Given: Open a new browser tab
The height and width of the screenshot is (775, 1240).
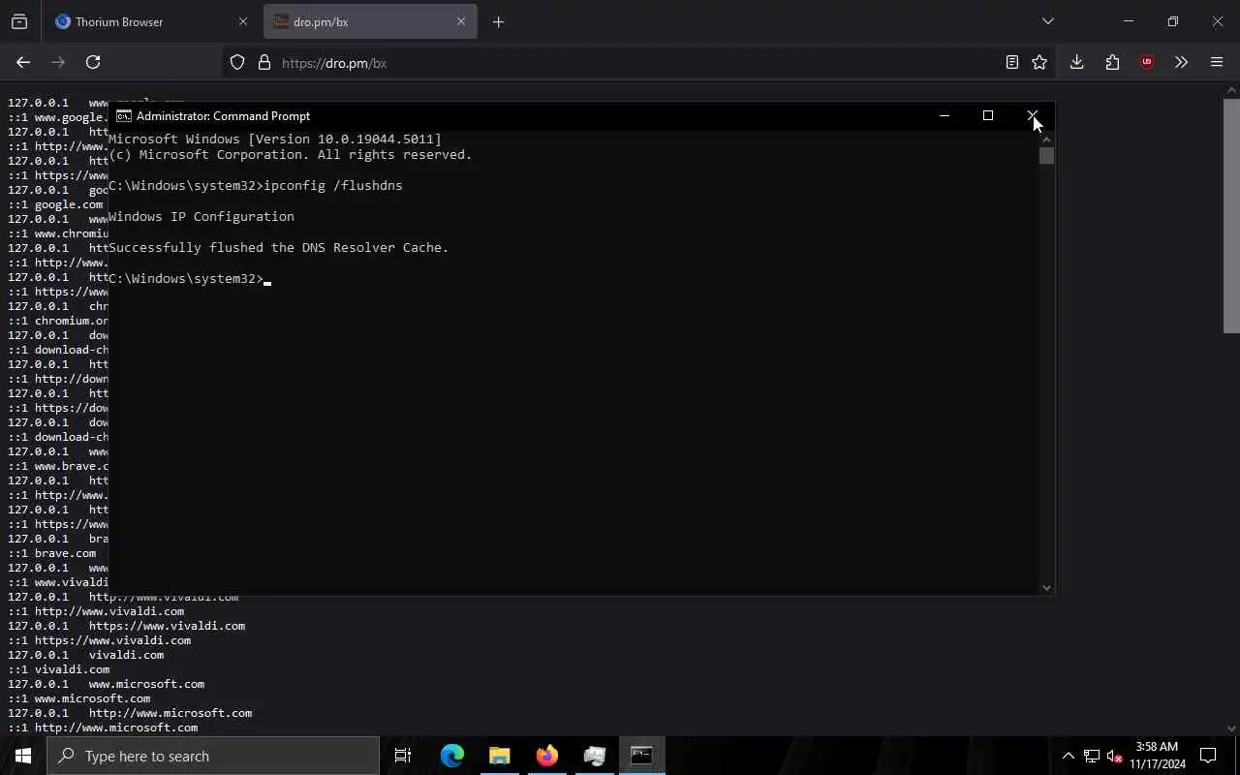Looking at the screenshot, I should [498, 21].
